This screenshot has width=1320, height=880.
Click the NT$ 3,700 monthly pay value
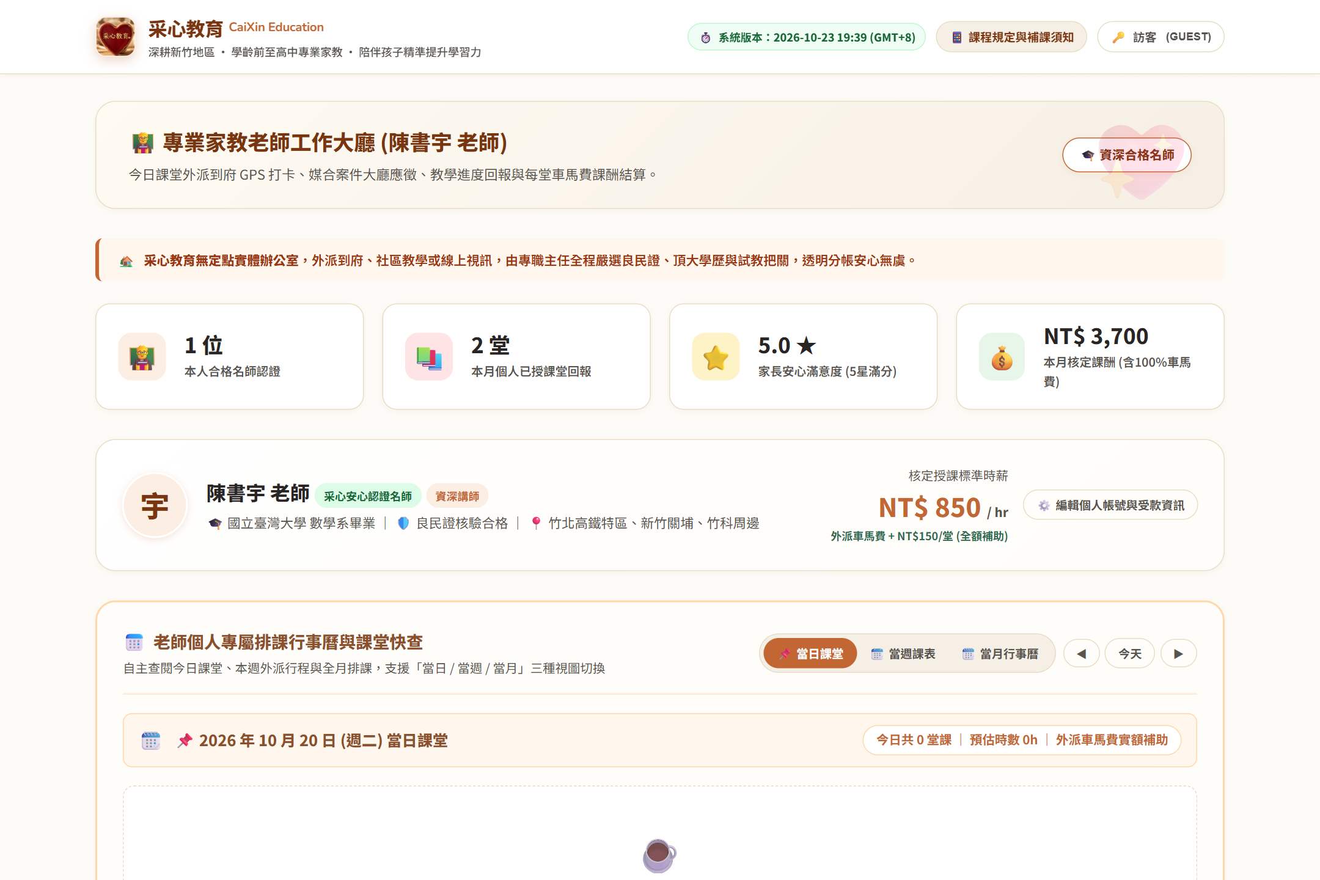coord(1096,336)
